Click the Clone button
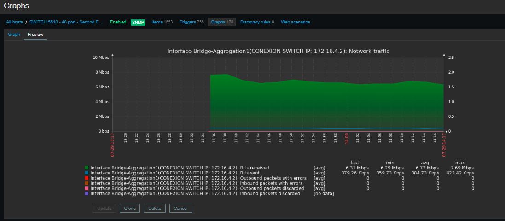505x221 pixels. (130, 209)
